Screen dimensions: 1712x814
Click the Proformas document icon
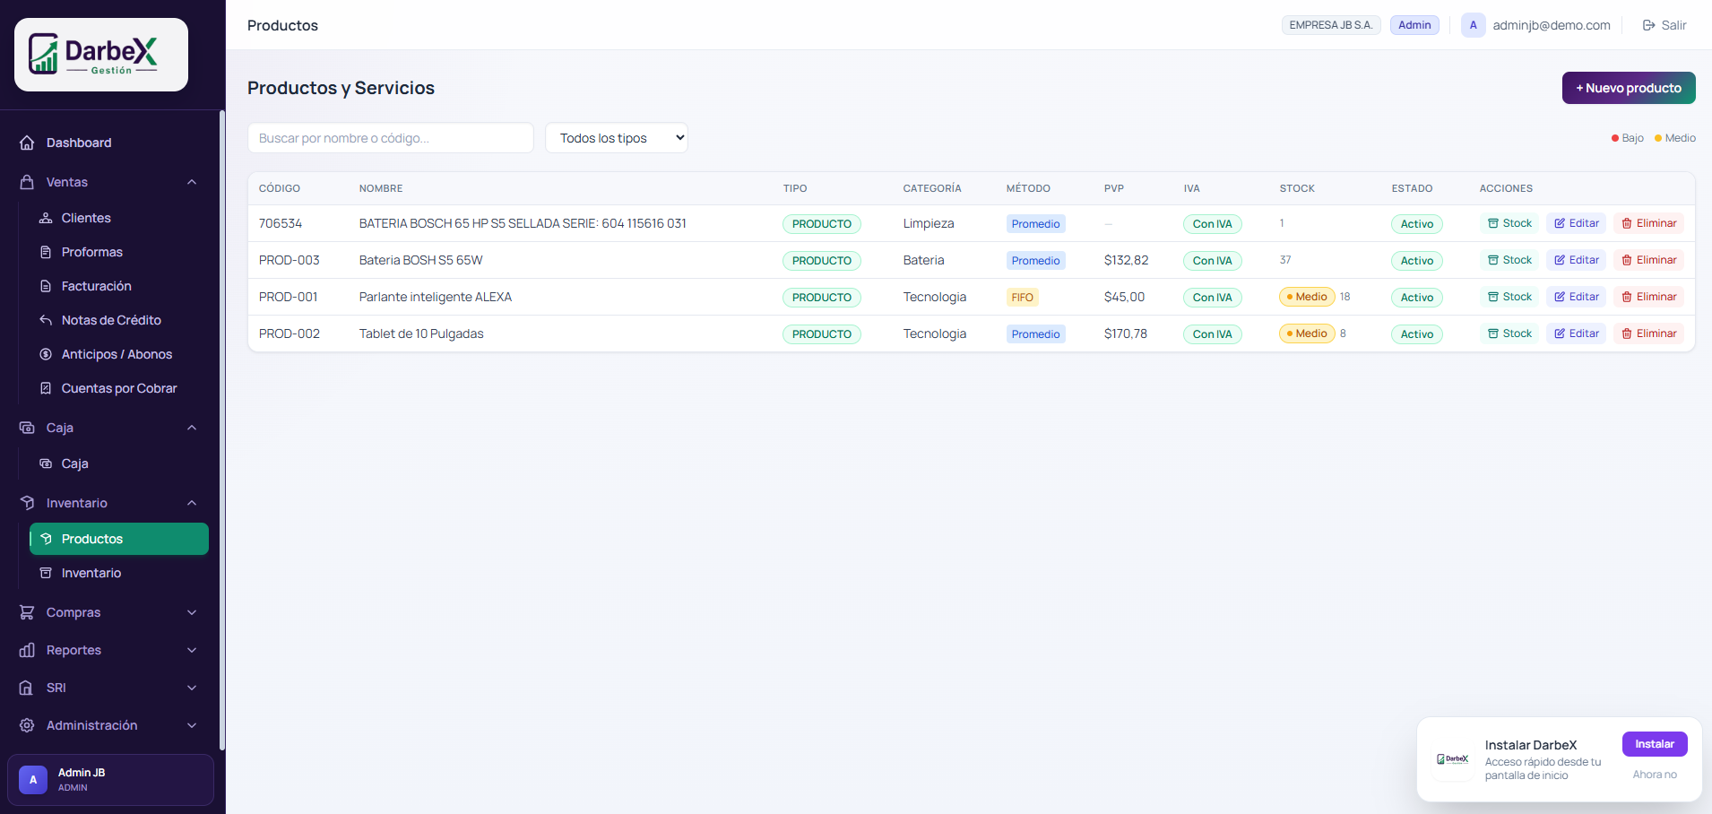click(46, 252)
